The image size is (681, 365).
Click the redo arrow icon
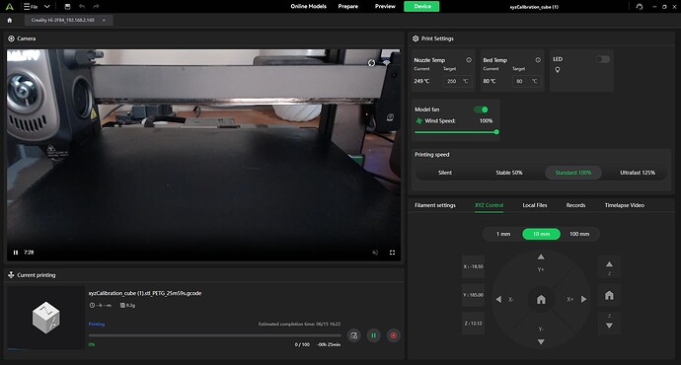(x=97, y=7)
